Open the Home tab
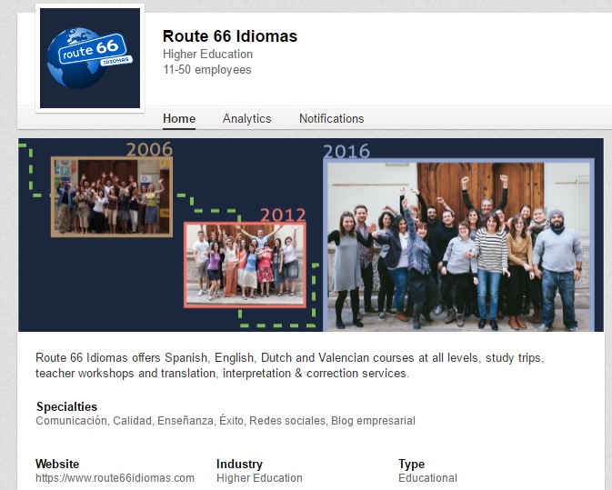Image resolution: width=612 pixels, height=490 pixels. tap(179, 118)
